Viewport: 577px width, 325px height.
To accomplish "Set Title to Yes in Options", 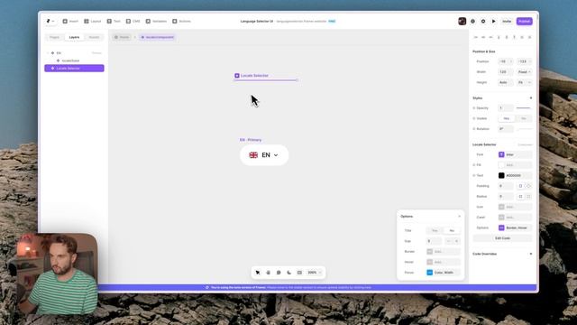I will coord(435,231).
